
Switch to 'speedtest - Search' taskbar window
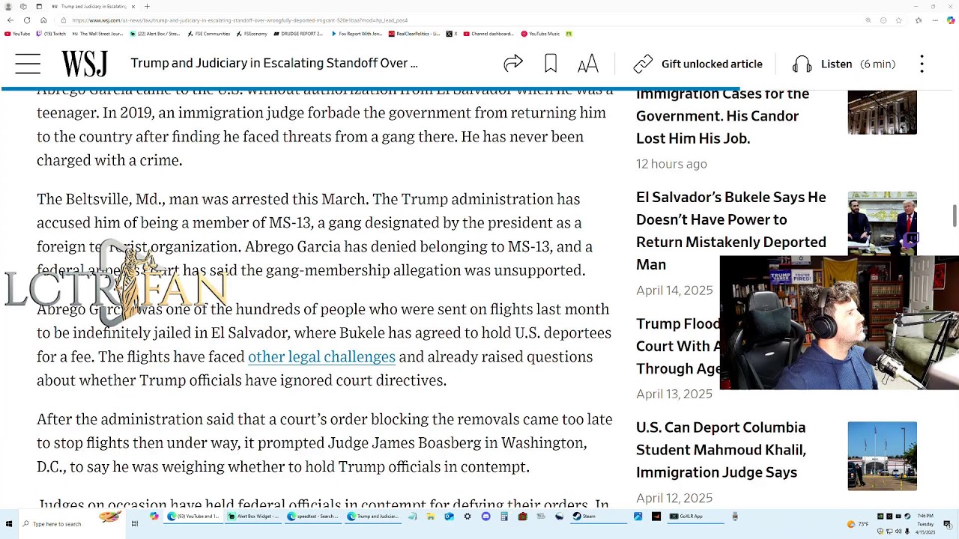click(315, 517)
